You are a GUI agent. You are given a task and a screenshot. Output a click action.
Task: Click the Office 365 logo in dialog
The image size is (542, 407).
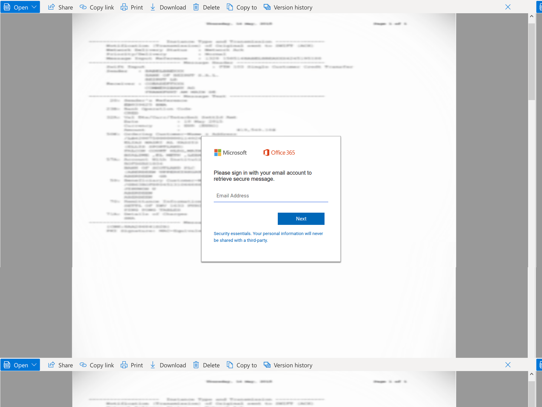[x=279, y=153]
